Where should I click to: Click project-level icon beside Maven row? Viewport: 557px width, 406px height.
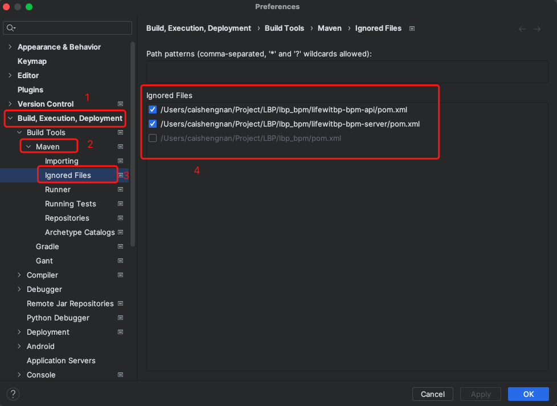point(120,147)
